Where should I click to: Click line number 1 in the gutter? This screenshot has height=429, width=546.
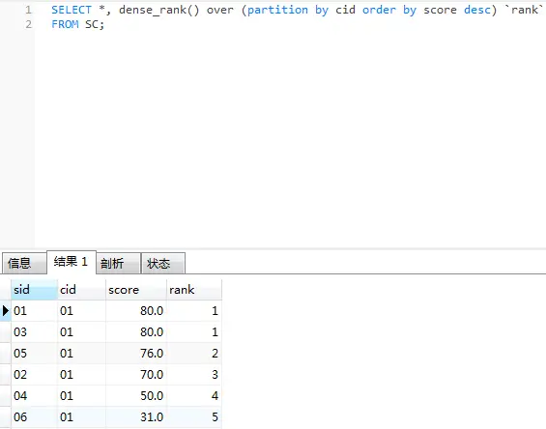tap(29, 10)
